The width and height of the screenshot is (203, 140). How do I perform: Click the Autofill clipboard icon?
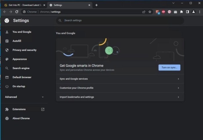(x=7, y=41)
